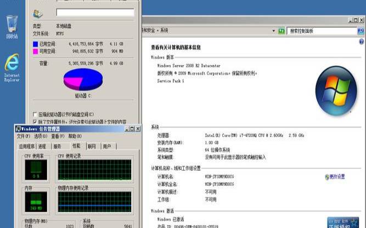Close the Task Manager window

click(x=138, y=129)
